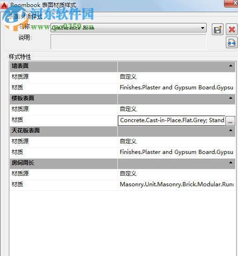Select the 天花板表面 Finishes.Plaster material value
This screenshot has height=256, width=238.
coord(176,152)
